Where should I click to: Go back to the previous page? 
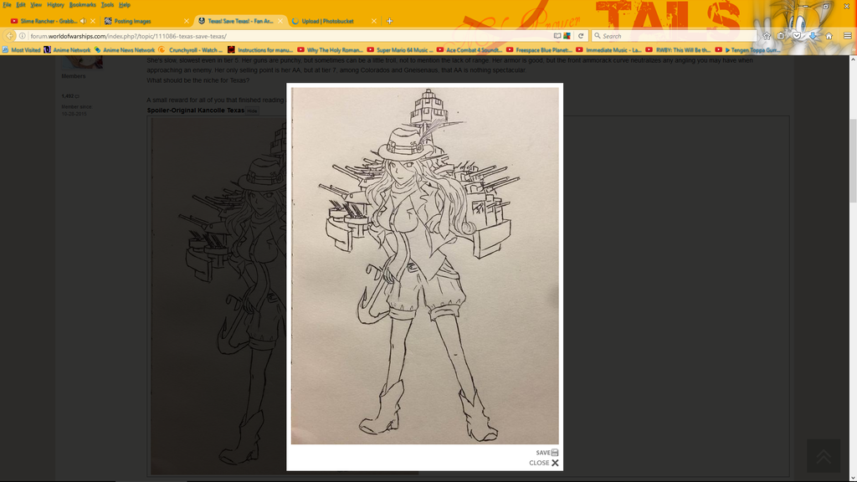(10, 36)
